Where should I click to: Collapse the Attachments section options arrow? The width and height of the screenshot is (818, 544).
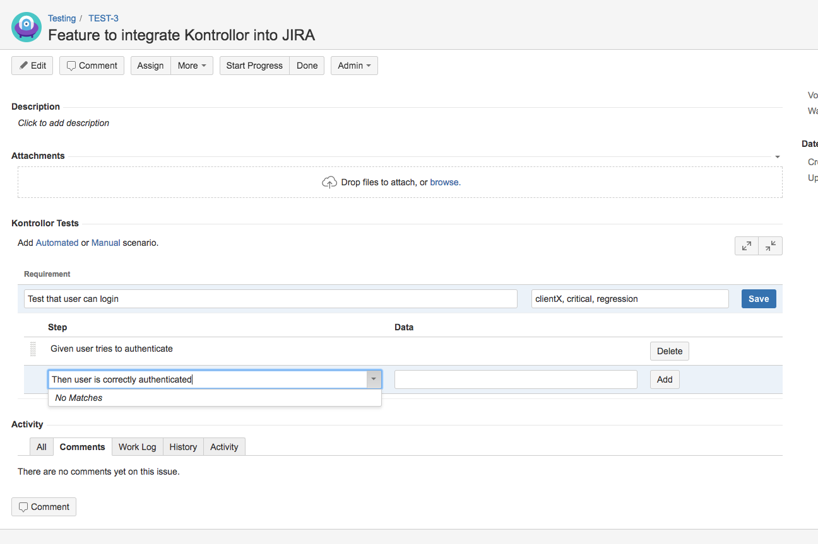pyautogui.click(x=778, y=156)
